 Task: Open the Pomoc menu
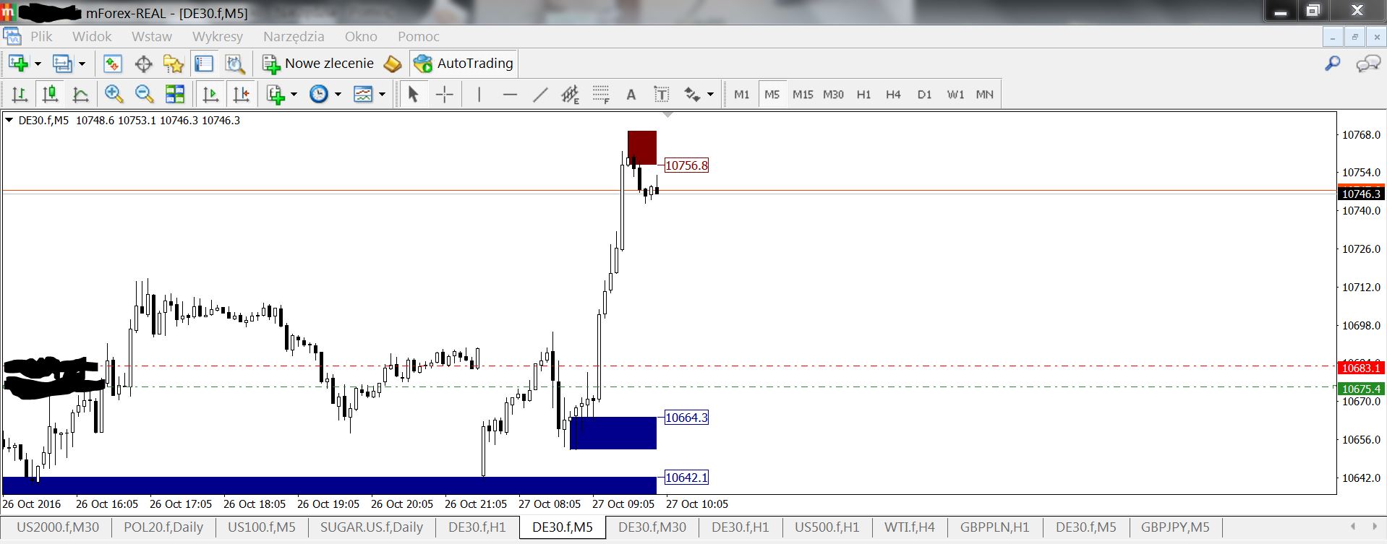[419, 36]
